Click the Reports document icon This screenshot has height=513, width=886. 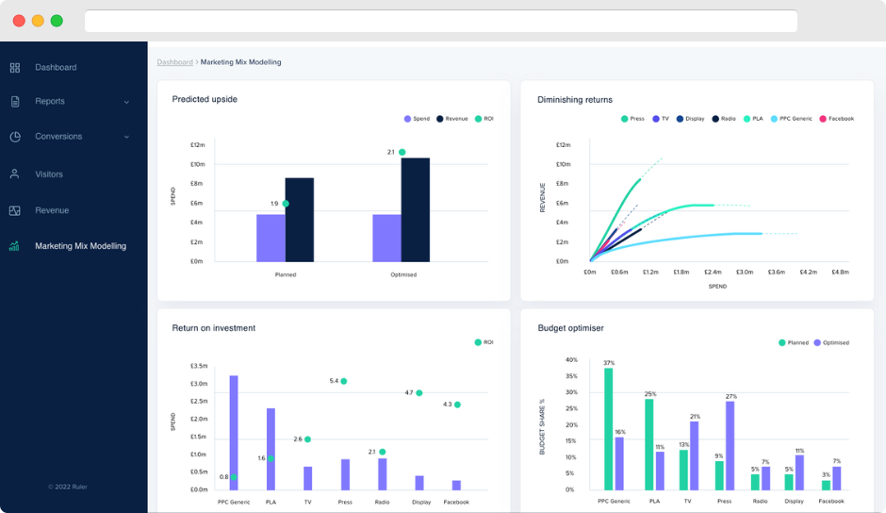tap(15, 102)
